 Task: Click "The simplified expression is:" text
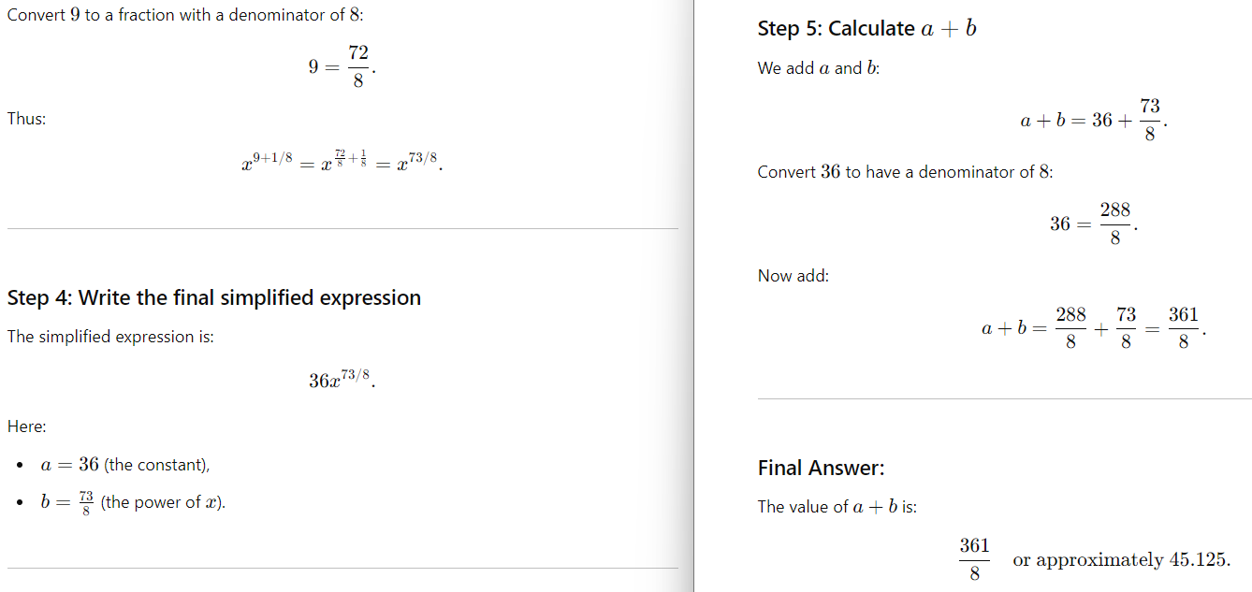point(110,337)
